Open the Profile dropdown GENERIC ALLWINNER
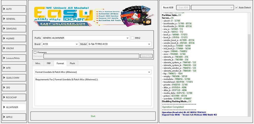The width and height of the screenshot is (254, 124). click(86, 38)
